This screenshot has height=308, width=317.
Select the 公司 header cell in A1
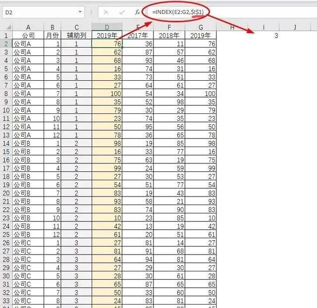pos(28,36)
